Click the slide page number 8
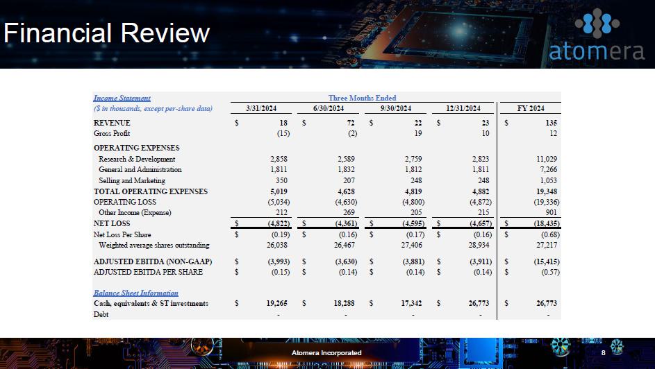Image resolution: width=655 pixels, height=369 pixels. pos(603,353)
